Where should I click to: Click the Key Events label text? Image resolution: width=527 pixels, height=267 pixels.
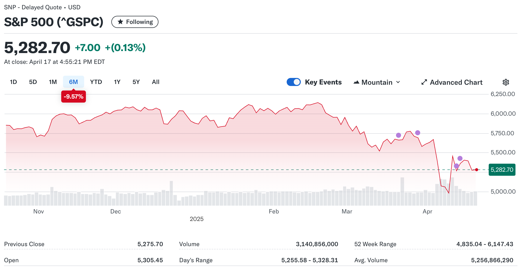(323, 82)
